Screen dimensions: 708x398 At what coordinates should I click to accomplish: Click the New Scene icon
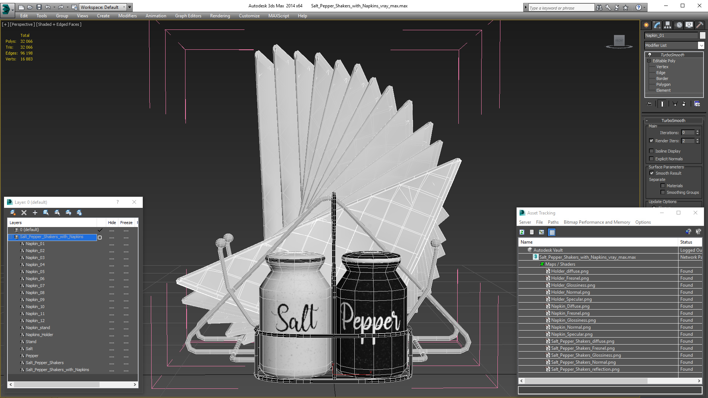tap(21, 7)
